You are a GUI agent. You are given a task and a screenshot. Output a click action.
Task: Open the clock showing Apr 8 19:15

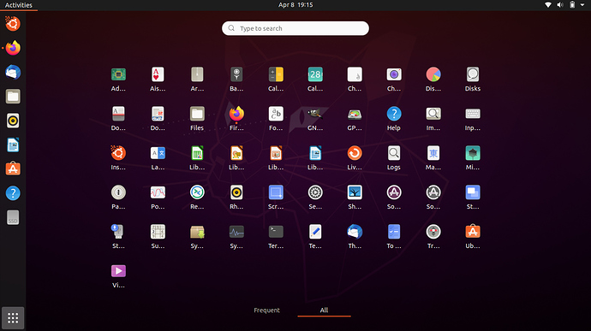tap(295, 5)
